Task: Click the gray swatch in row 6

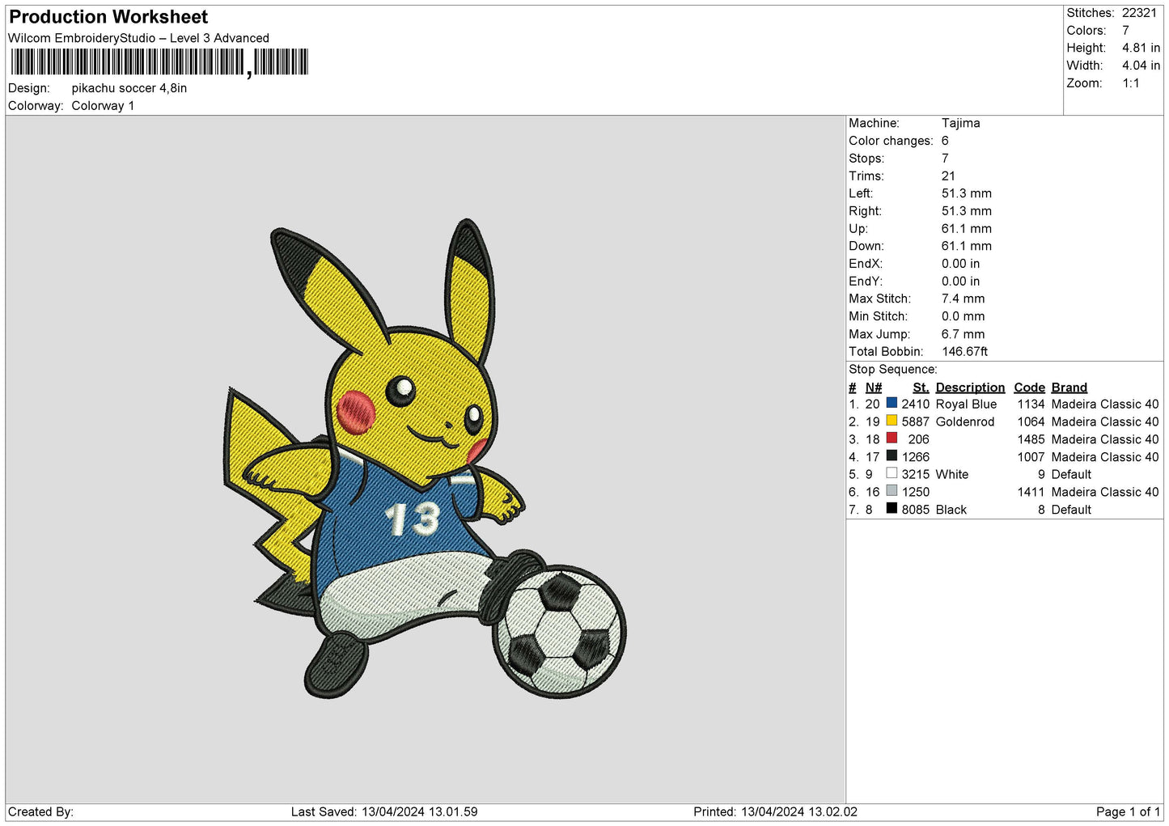Action: click(x=892, y=491)
